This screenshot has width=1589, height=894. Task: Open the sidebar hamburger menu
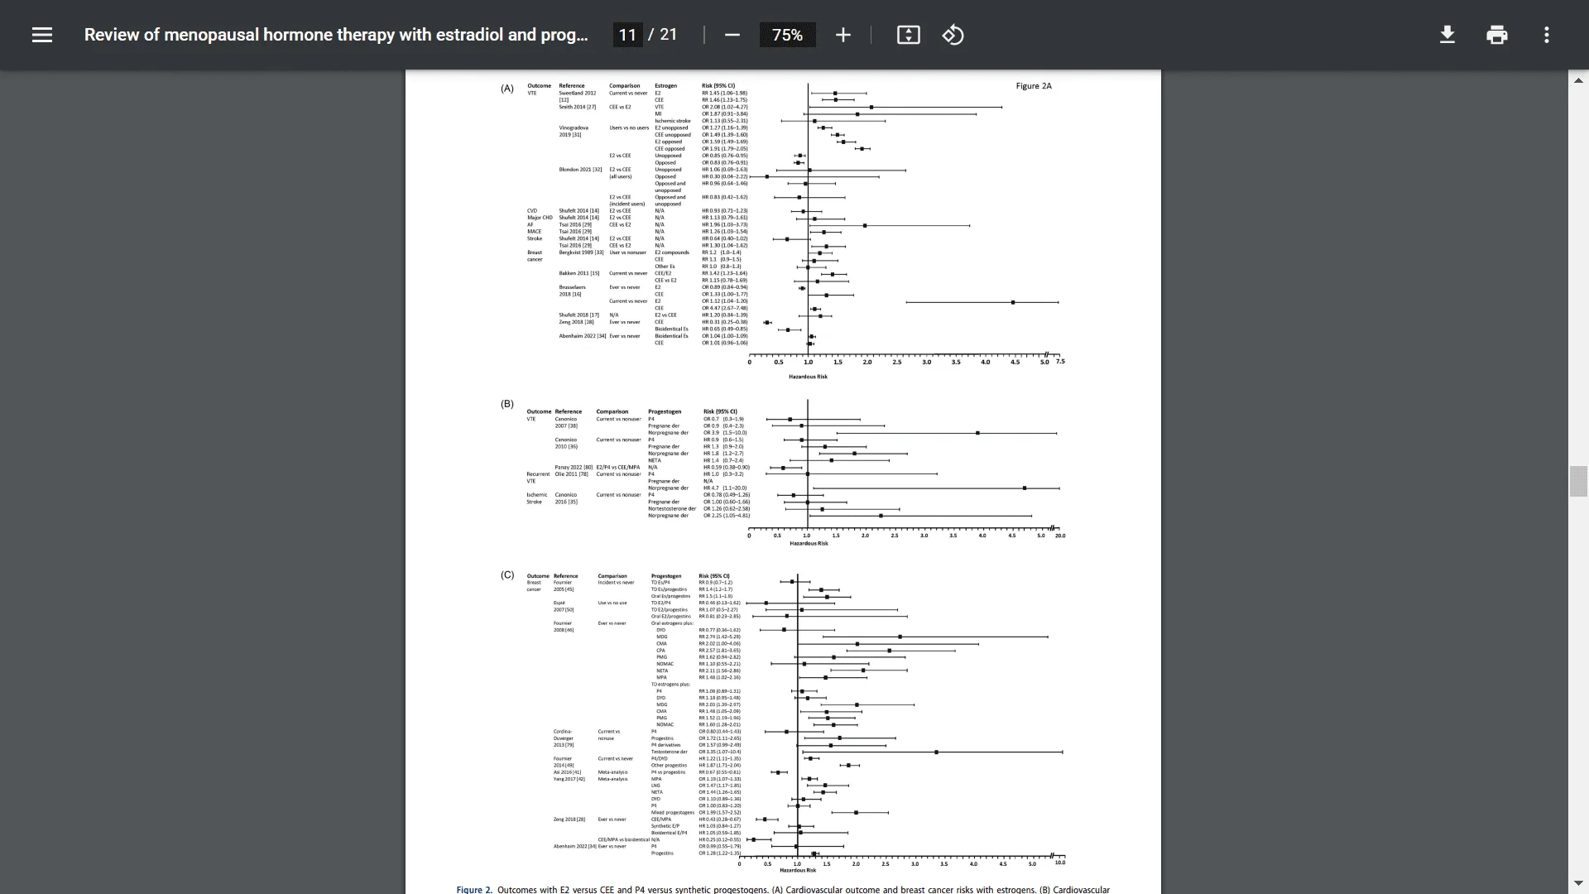coord(42,35)
